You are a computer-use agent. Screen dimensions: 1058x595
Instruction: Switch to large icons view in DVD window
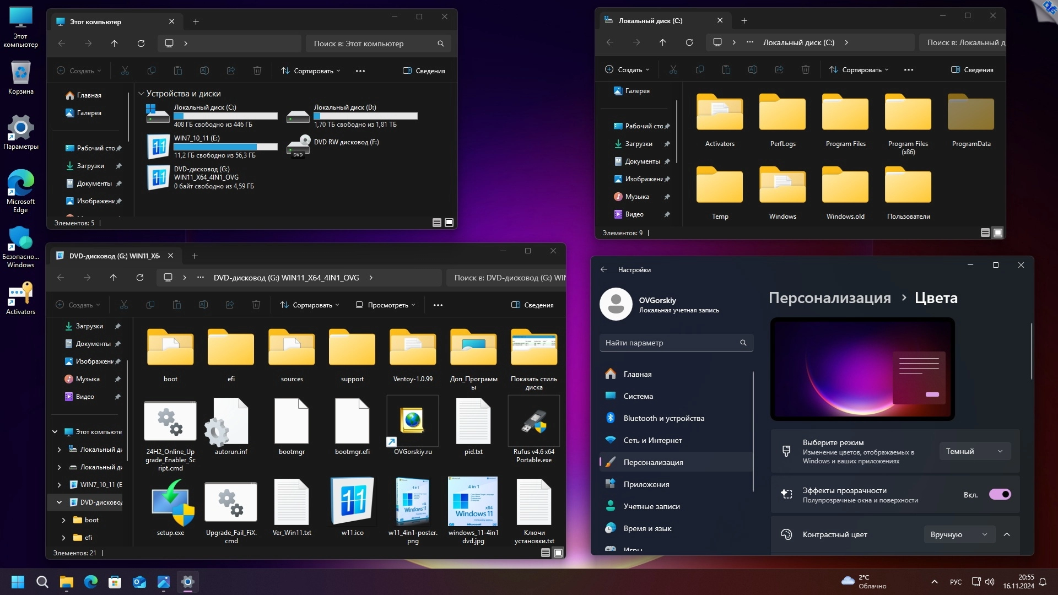pyautogui.click(x=558, y=553)
